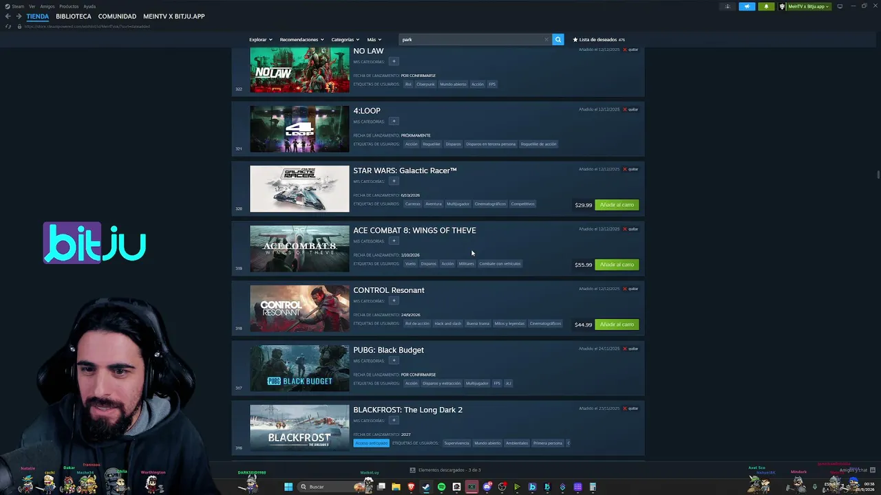Open the STAR WARS Galactic Racer thumbnail
Viewport: 881px width, 495px height.
299,189
